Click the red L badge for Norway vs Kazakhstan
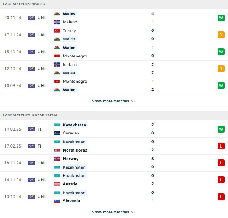 pos(221,163)
